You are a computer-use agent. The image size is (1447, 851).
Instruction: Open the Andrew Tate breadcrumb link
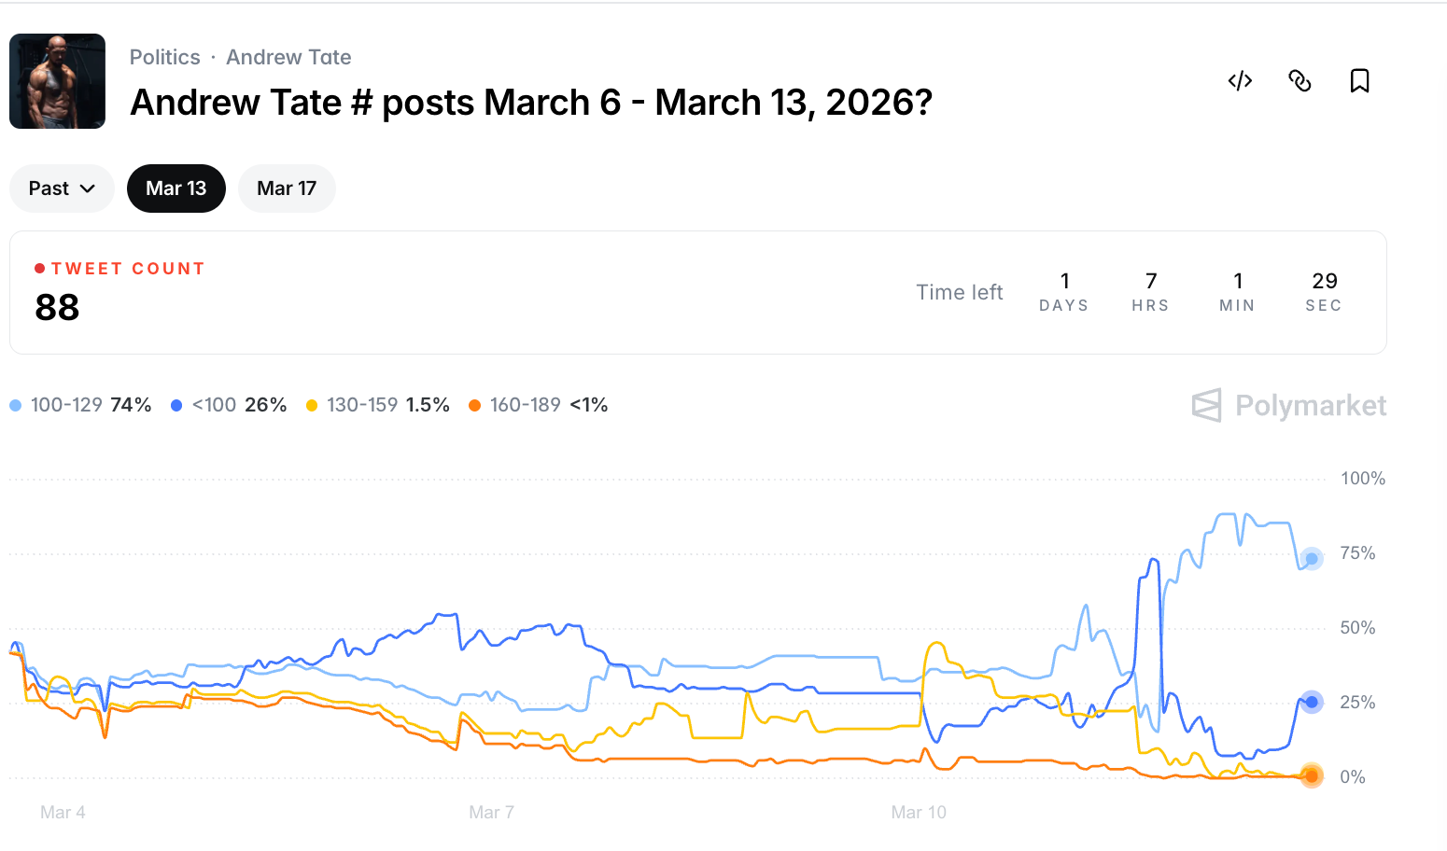tap(288, 57)
